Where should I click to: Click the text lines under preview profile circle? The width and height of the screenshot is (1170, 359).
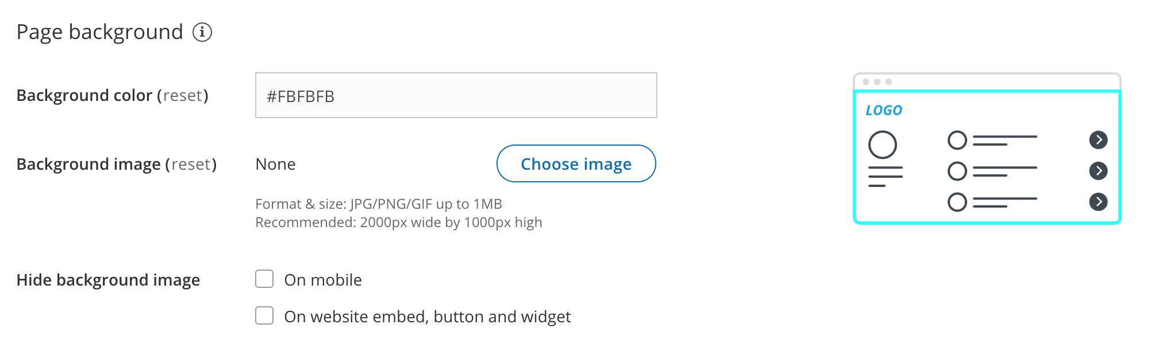pyautogui.click(x=885, y=177)
